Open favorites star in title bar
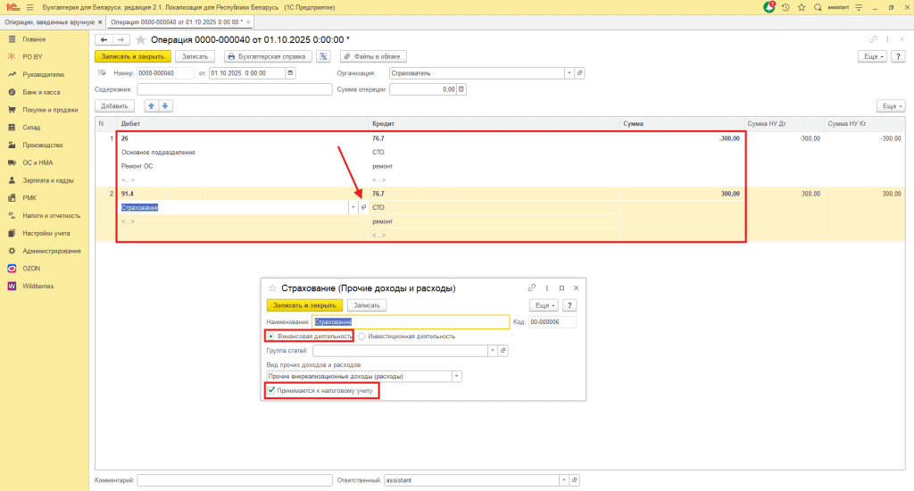The width and height of the screenshot is (914, 491). (802, 7)
